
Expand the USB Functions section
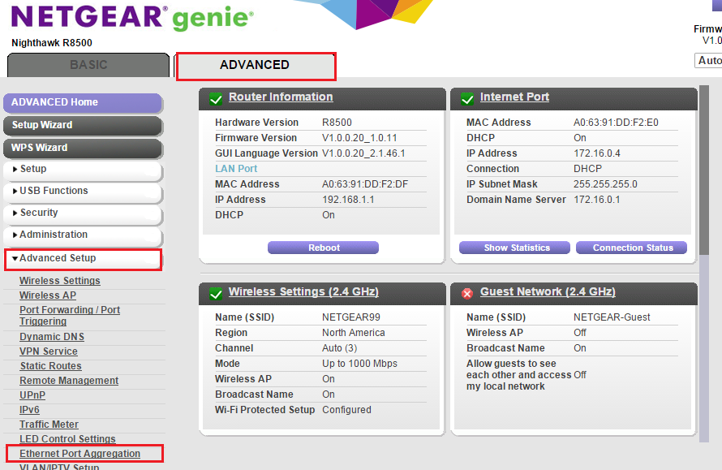[x=83, y=191]
